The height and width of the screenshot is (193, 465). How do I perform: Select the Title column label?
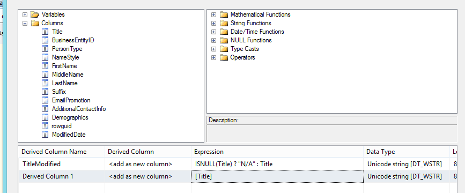coord(57,32)
